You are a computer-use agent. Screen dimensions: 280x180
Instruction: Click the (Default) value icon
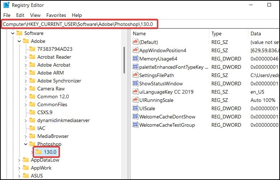click(x=135, y=42)
